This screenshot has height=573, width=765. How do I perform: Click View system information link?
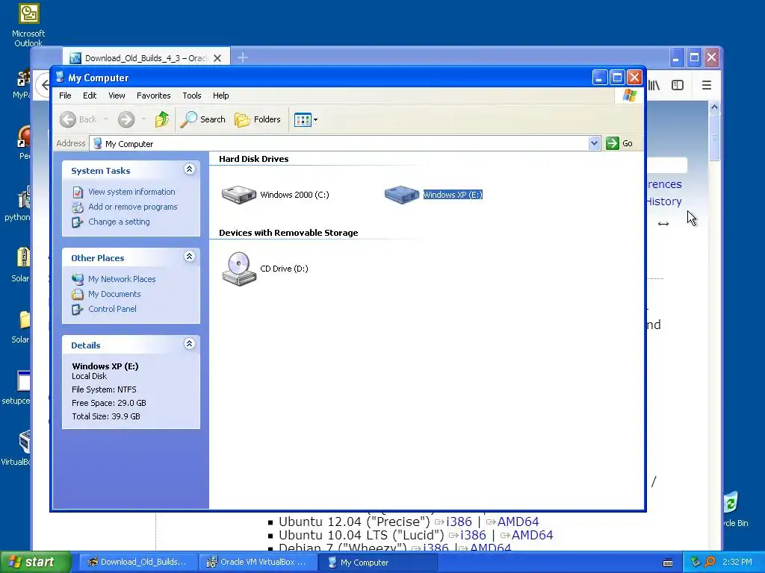[131, 192]
